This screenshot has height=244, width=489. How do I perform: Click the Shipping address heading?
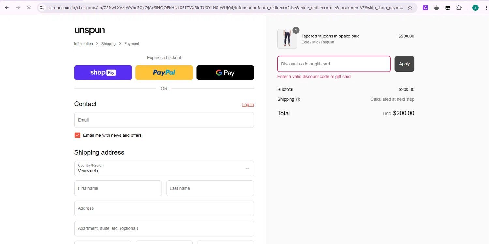pyautogui.click(x=99, y=152)
